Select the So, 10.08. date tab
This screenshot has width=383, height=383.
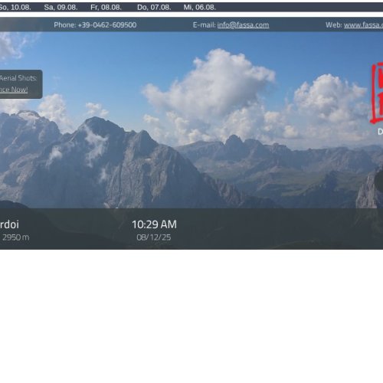pos(15,8)
